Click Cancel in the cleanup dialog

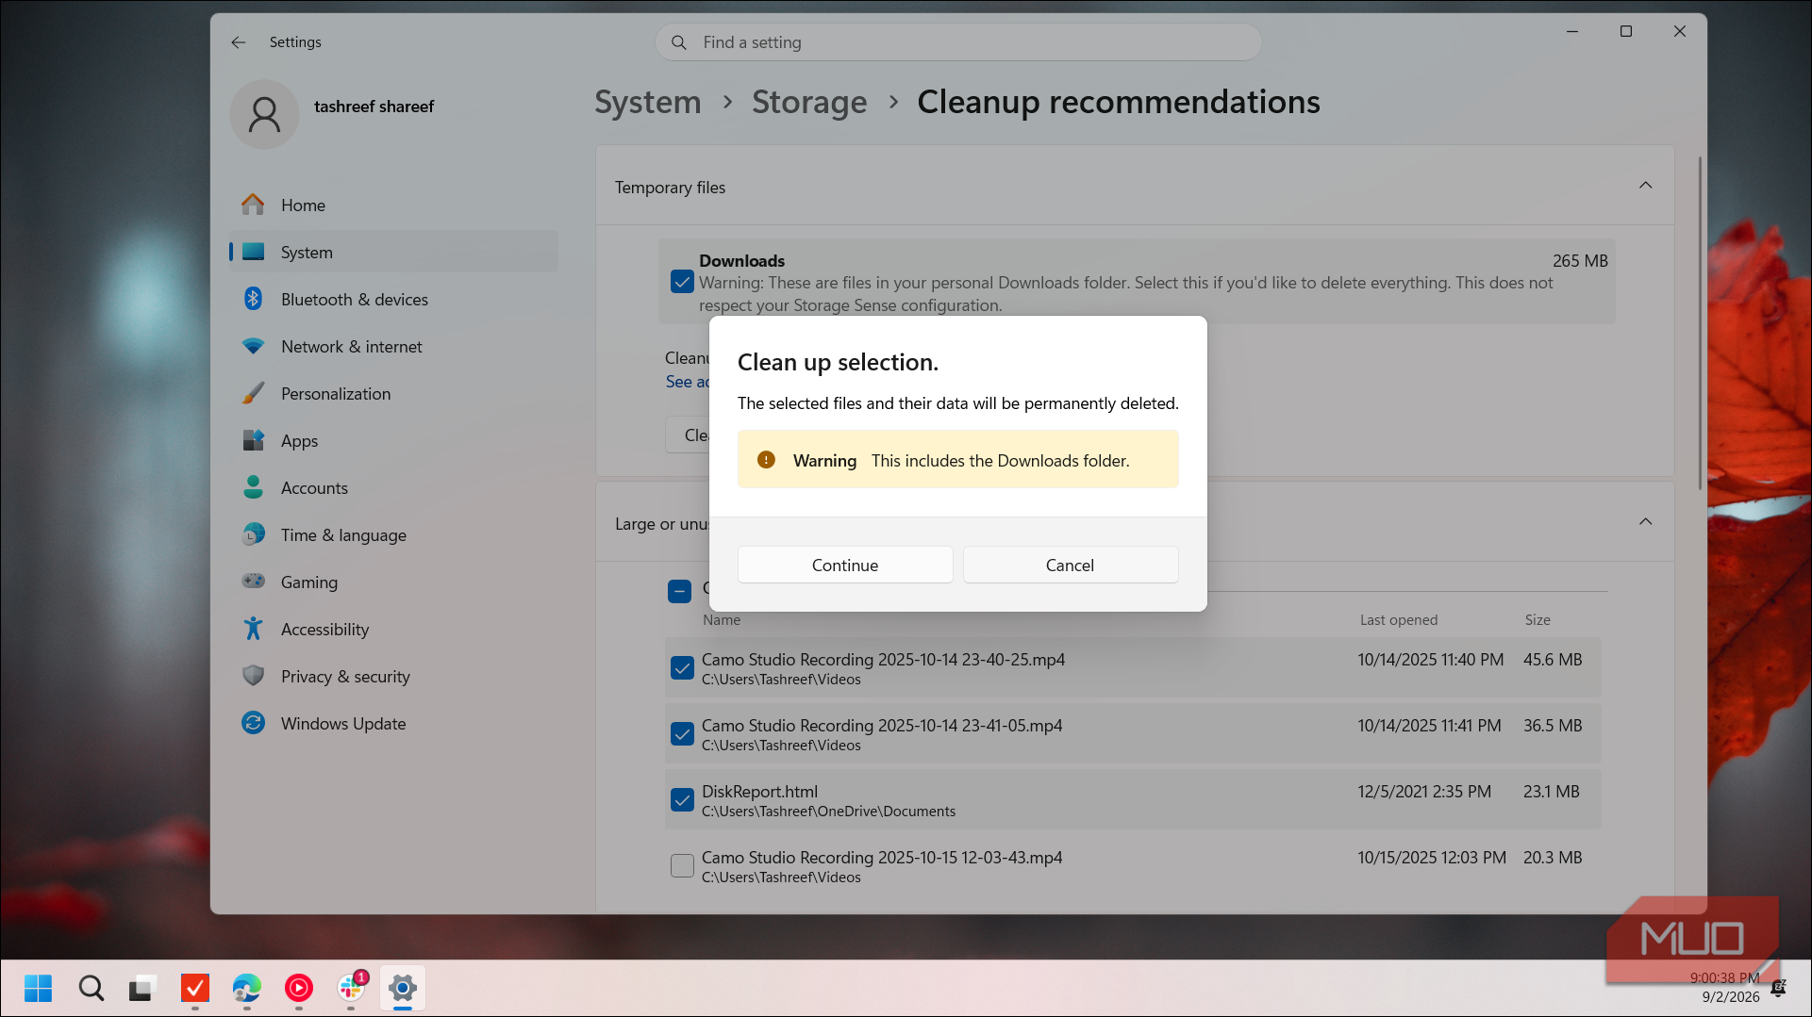click(1071, 565)
